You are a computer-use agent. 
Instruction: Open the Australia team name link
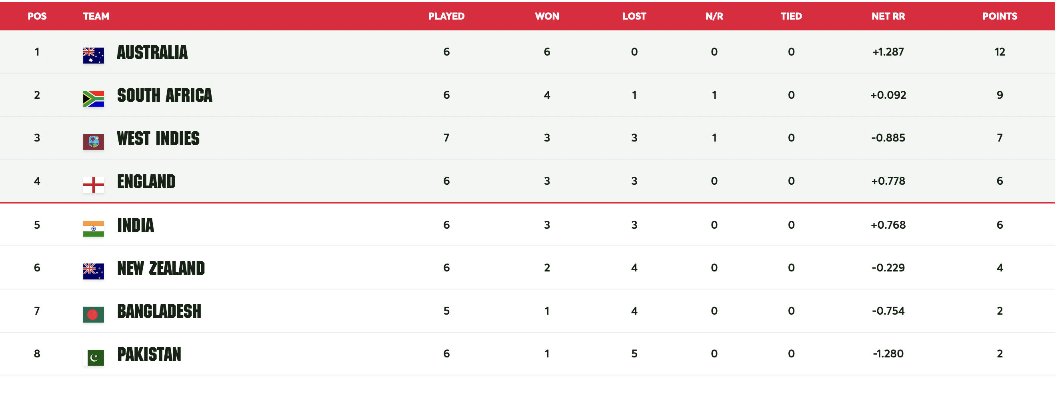click(x=152, y=52)
